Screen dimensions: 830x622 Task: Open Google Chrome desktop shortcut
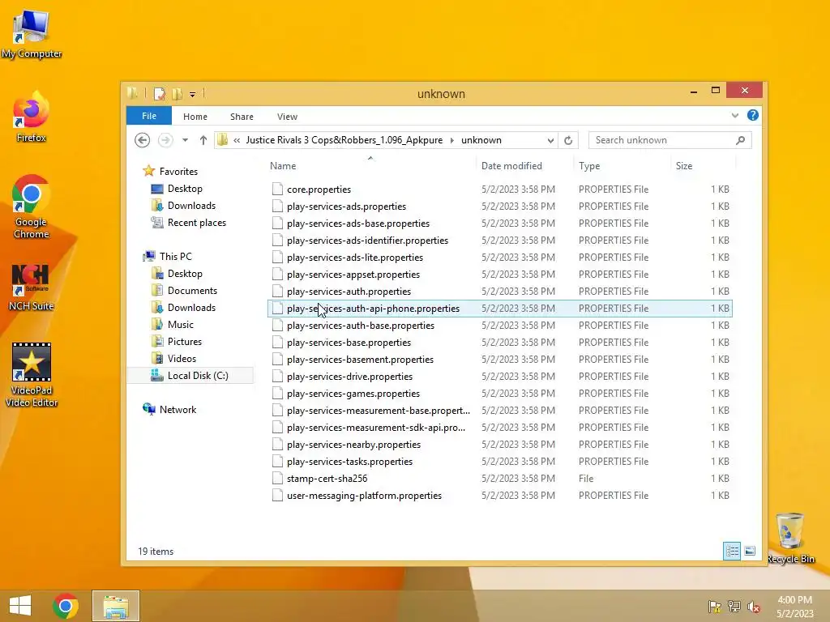(x=31, y=207)
